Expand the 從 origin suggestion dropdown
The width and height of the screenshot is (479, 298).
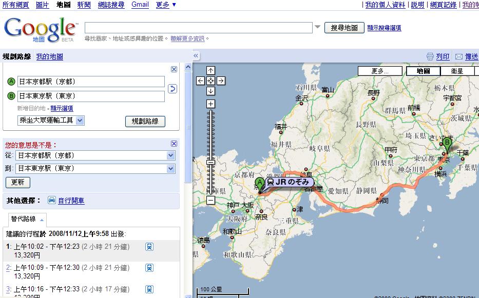pos(171,155)
